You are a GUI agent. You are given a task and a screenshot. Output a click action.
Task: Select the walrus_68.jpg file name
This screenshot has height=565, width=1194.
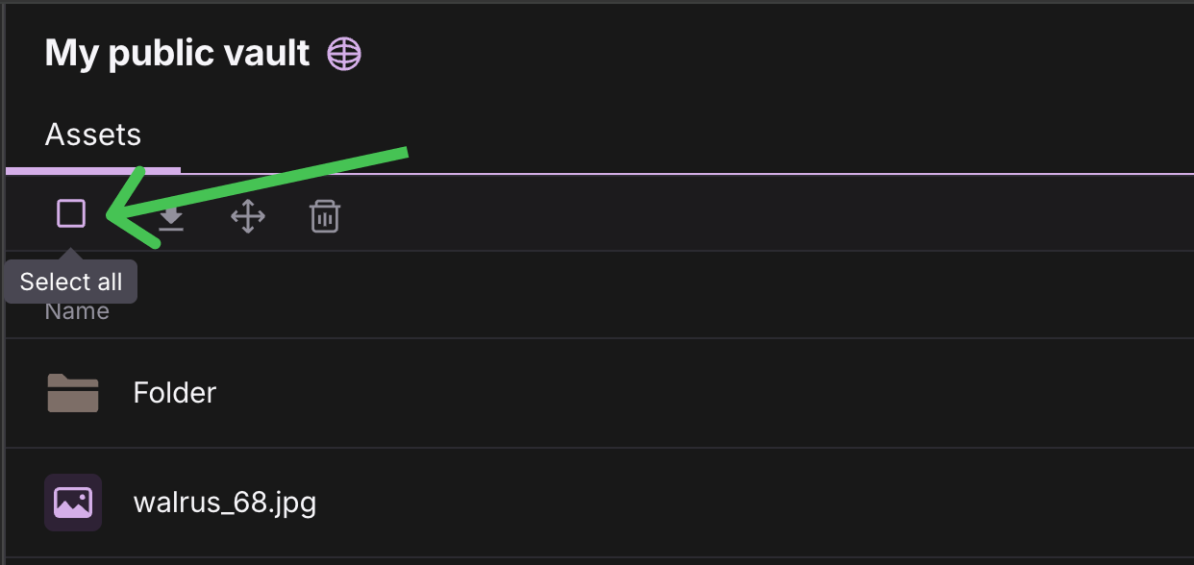[x=224, y=502]
